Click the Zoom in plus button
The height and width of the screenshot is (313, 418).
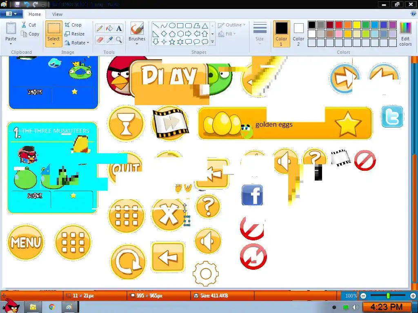point(413,296)
